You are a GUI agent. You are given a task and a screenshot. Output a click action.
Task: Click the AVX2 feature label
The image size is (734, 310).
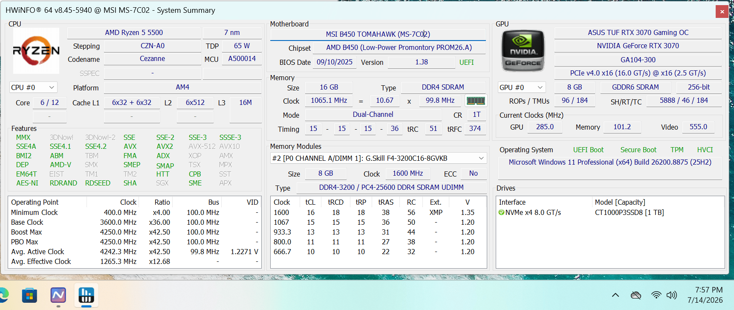pyautogui.click(x=165, y=146)
